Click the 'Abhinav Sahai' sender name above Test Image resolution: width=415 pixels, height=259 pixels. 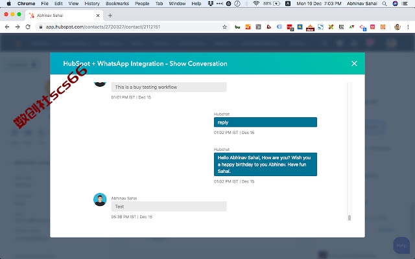click(124, 198)
